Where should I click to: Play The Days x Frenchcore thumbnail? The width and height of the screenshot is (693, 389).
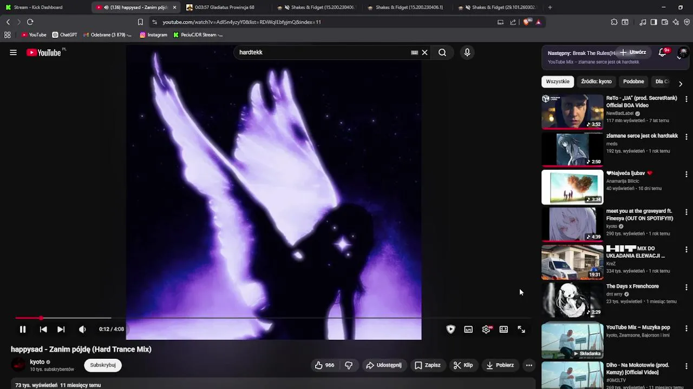pyautogui.click(x=572, y=300)
